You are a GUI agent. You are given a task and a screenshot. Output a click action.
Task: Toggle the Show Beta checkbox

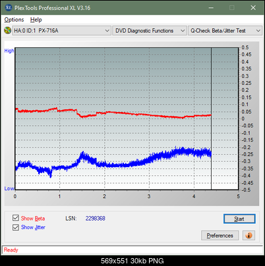[x=16, y=218]
